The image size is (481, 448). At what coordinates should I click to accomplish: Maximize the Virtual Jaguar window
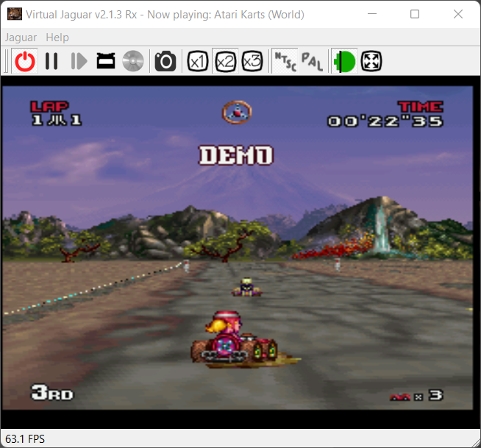[x=415, y=14]
